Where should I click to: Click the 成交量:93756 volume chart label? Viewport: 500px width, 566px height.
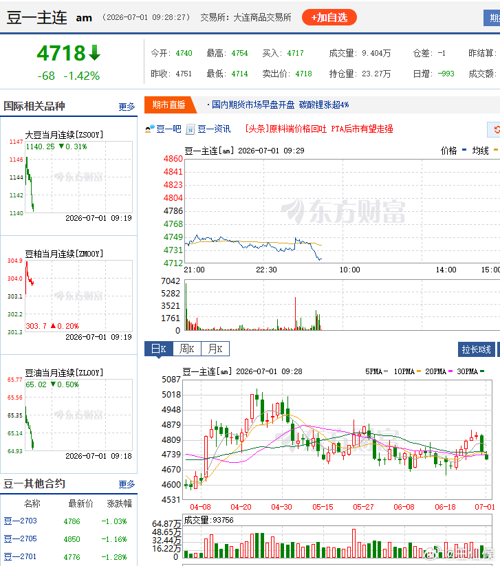pyautogui.click(x=208, y=520)
